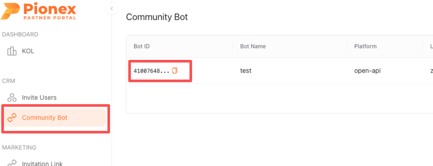Click the DASHBOARD section label
Image resolution: width=433 pixels, height=166 pixels.
tap(20, 34)
